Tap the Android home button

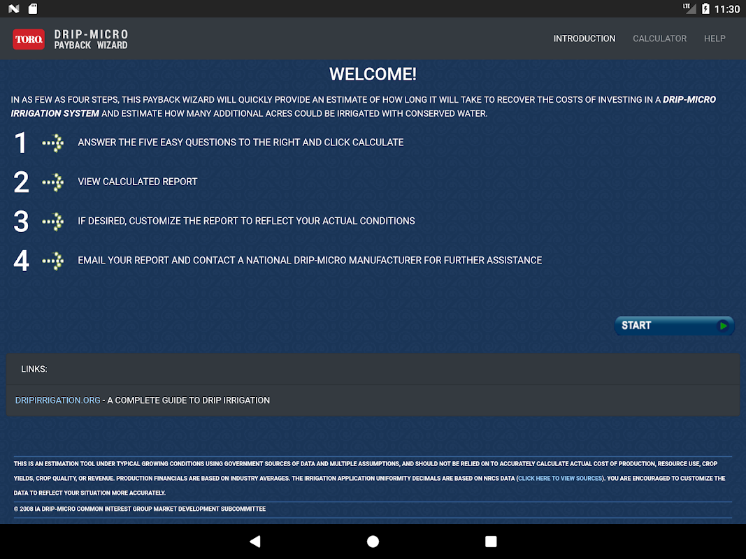tap(373, 542)
